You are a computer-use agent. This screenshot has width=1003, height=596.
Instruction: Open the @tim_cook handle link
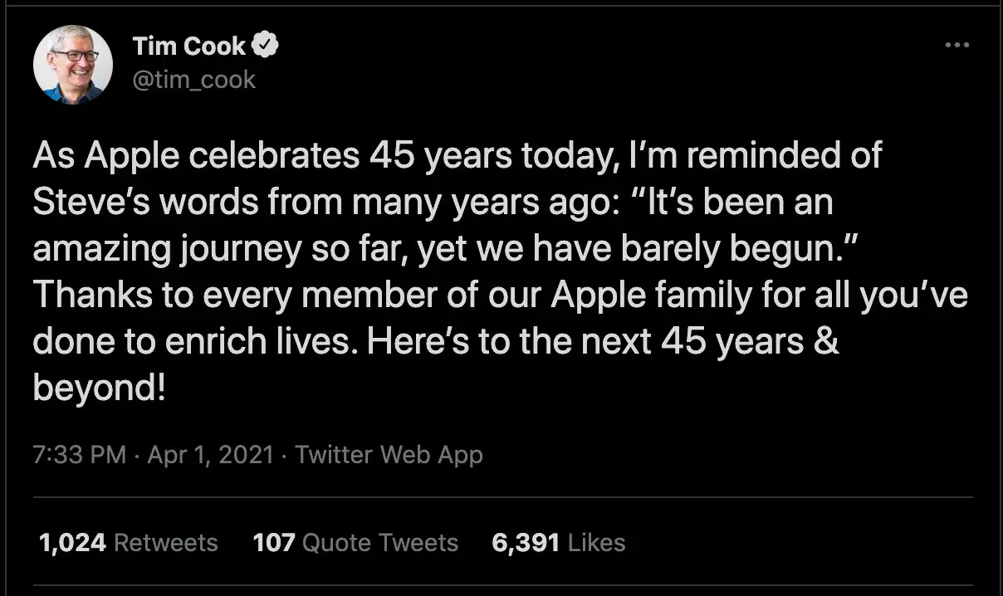[x=194, y=80]
